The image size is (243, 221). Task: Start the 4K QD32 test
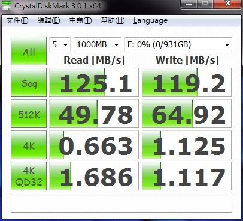(29, 176)
